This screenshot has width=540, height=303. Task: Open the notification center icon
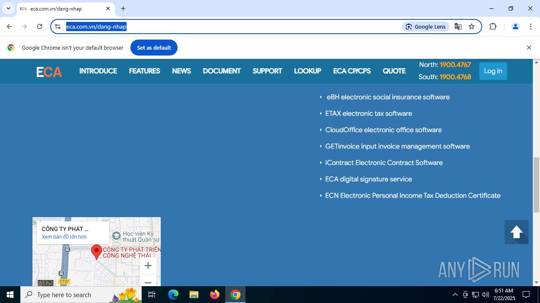point(526,295)
